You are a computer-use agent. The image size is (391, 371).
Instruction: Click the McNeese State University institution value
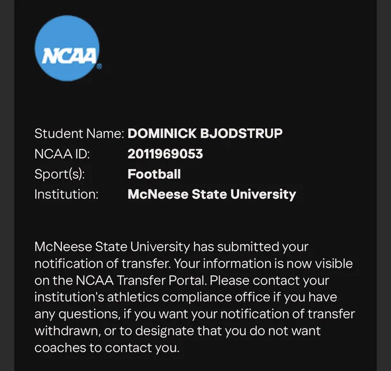[x=212, y=194]
